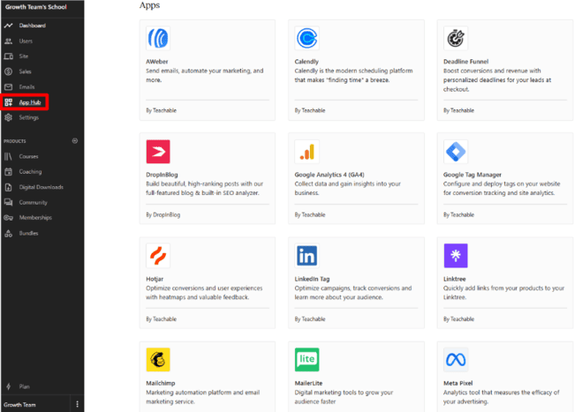Select App Hub in the sidebar
Viewport: 574px width, 412px height.
click(x=30, y=102)
